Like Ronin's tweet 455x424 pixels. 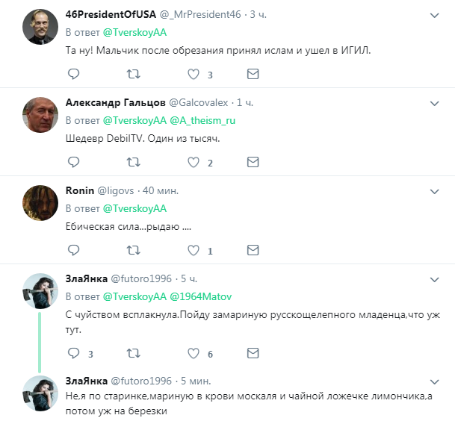[x=194, y=250]
